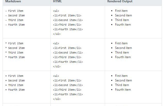Image resolution: width=164 pixels, height=106 pixels.
Task: Click the closing </ul> tag in third row
Action: [x=57, y=99]
